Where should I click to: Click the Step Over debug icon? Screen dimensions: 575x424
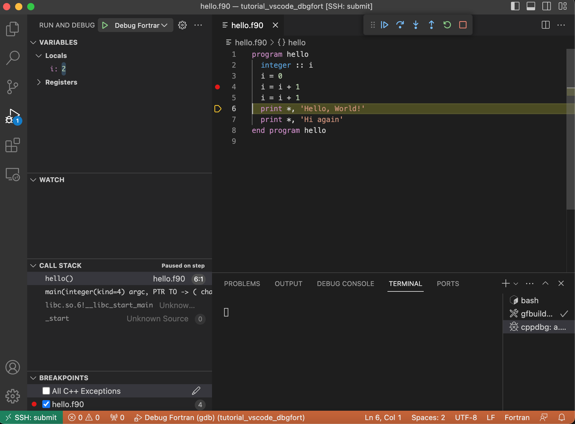400,25
